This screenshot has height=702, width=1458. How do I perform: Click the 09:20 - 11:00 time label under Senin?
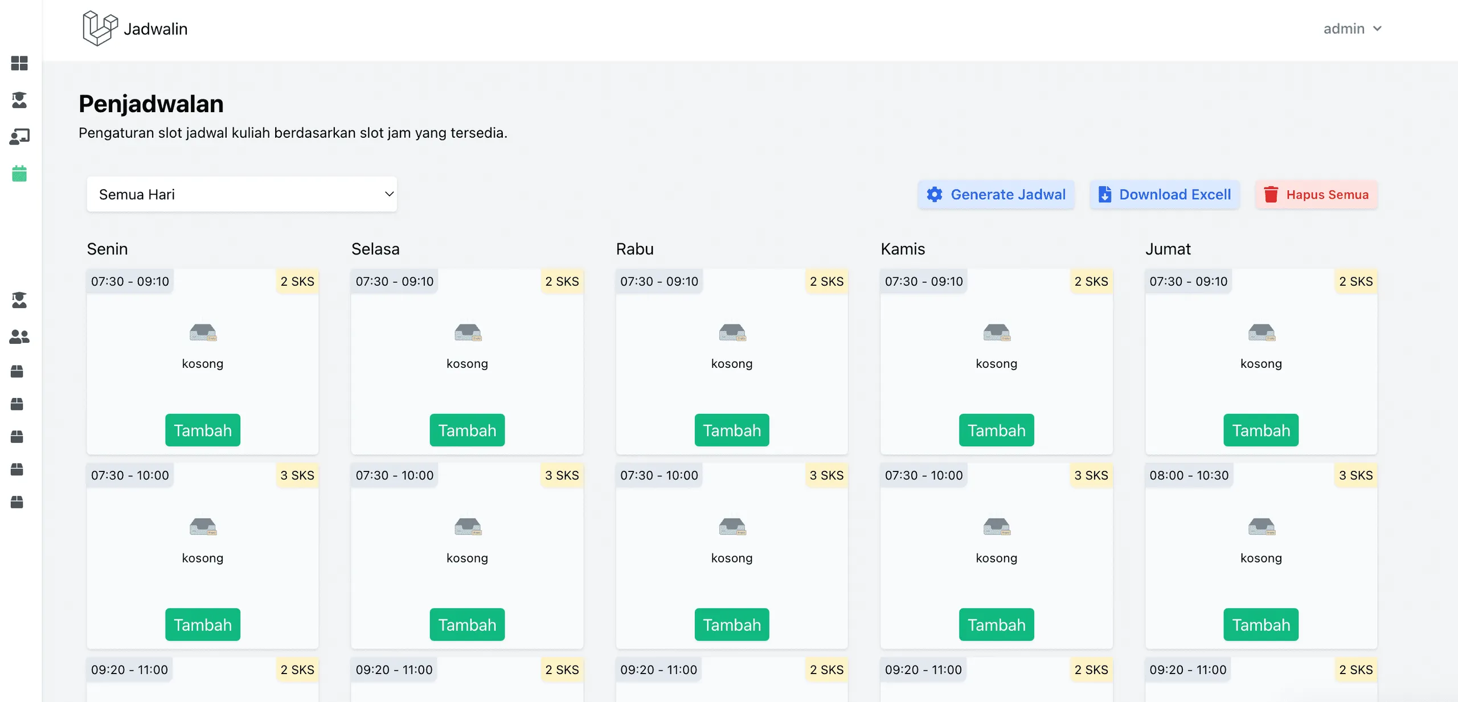(x=129, y=670)
